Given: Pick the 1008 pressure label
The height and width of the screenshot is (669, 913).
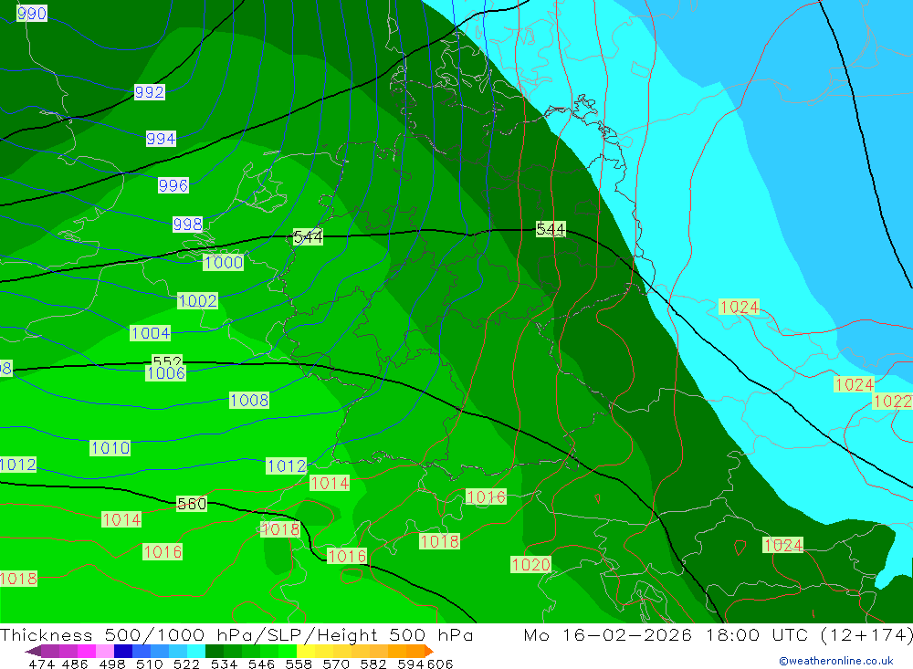Looking at the screenshot, I should click(249, 401).
